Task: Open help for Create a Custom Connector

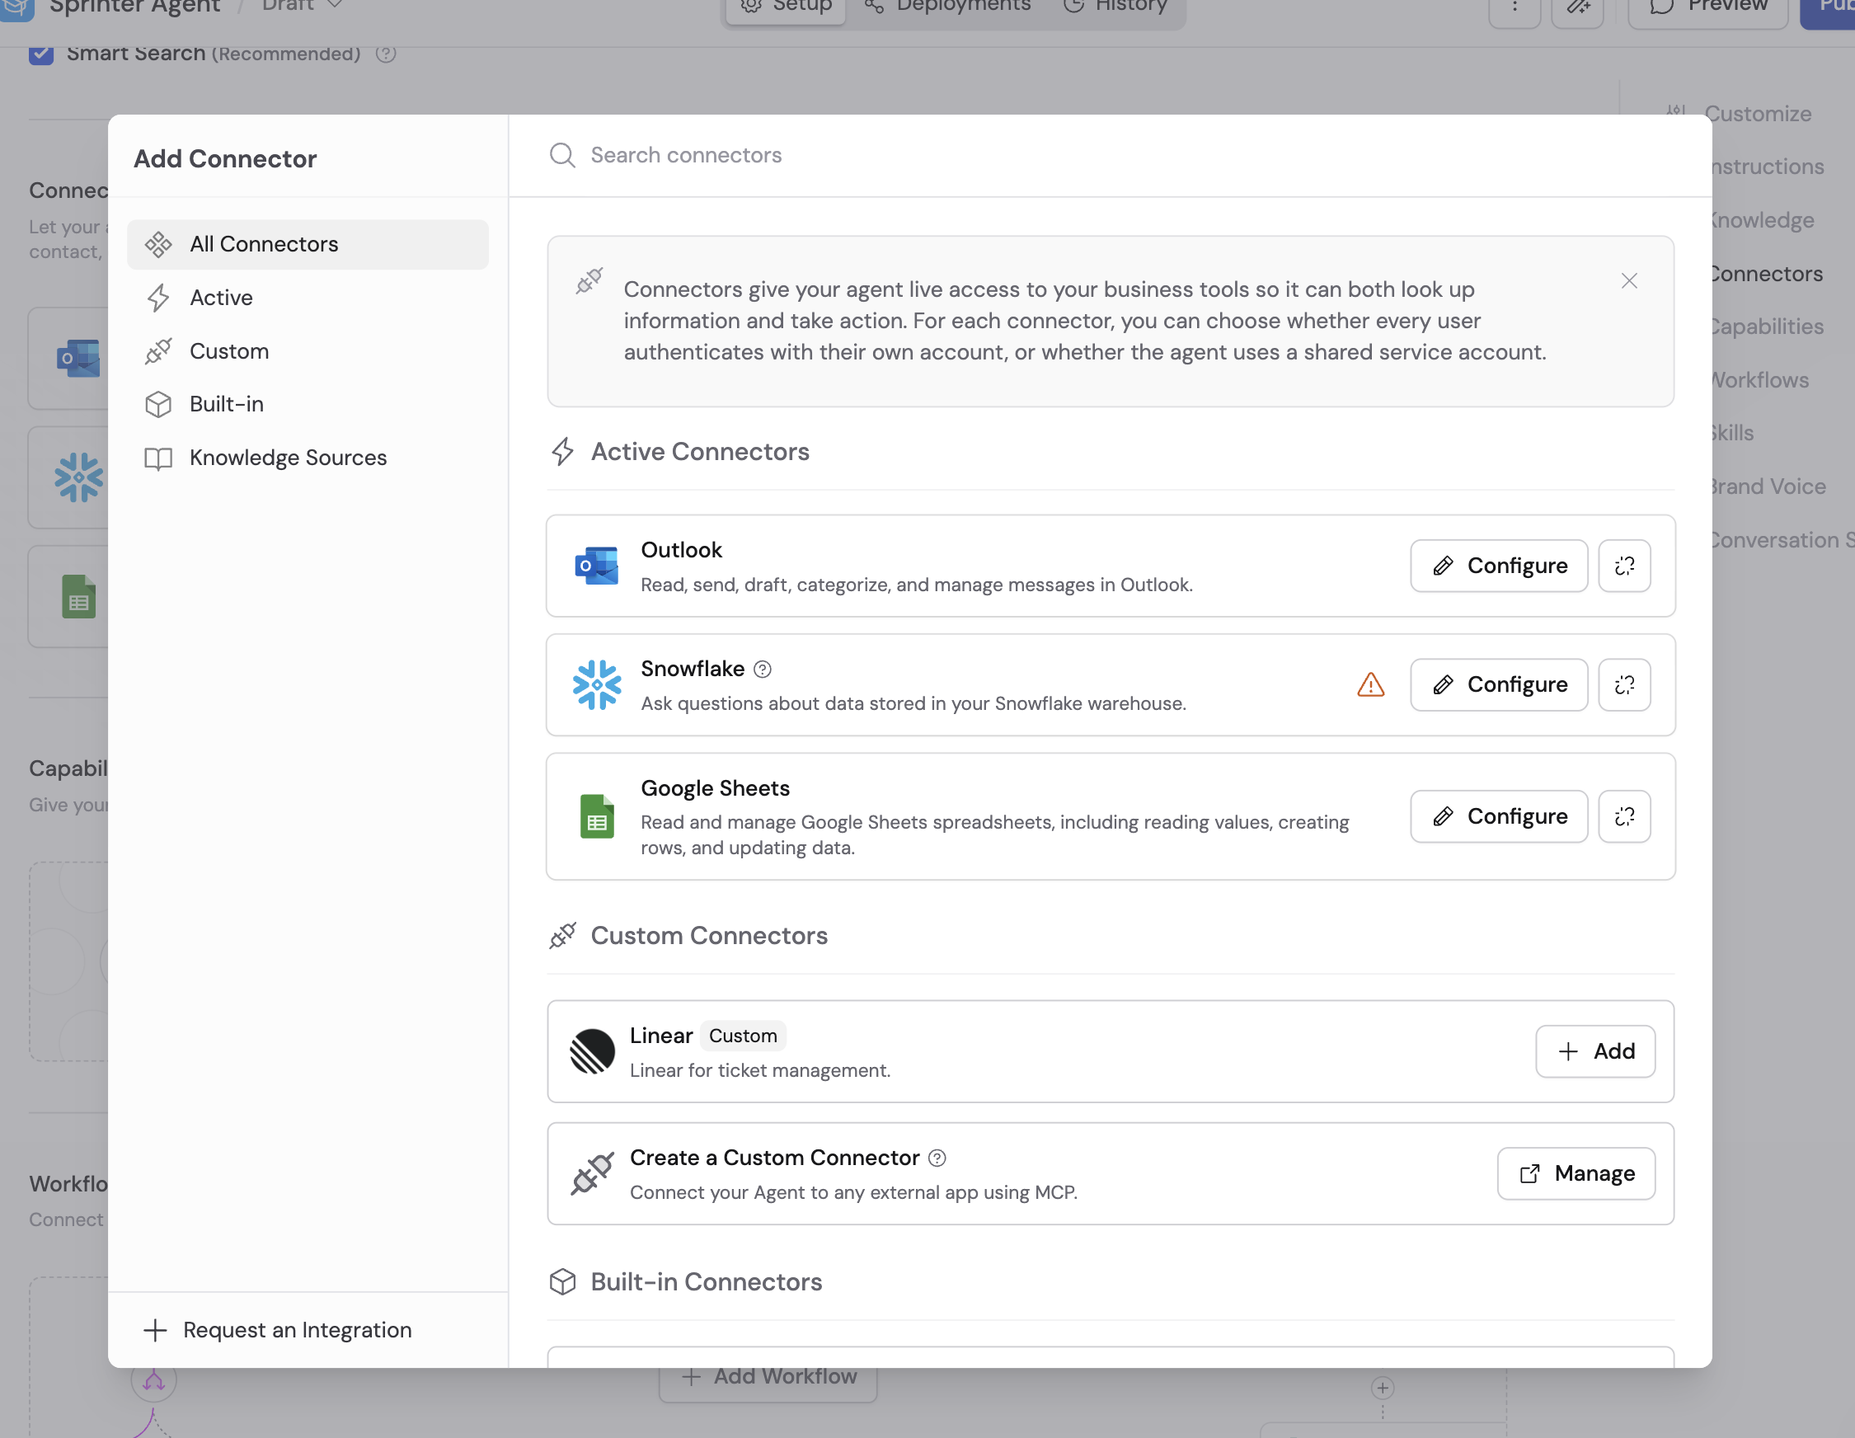Action: pyautogui.click(x=937, y=1158)
